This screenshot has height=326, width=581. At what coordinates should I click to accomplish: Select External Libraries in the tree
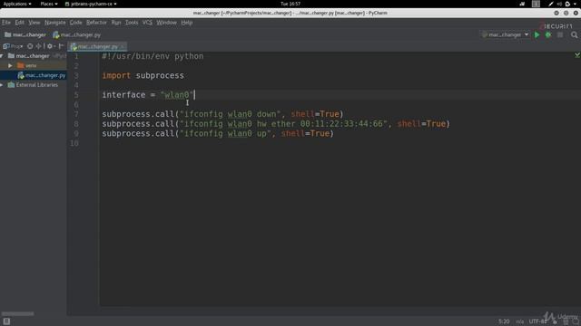coord(33,85)
